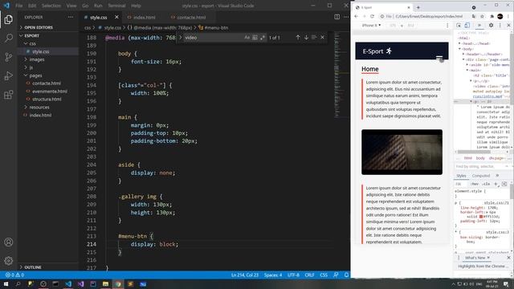
Task: Toggle the .cls class editor button
Action: coord(486,184)
